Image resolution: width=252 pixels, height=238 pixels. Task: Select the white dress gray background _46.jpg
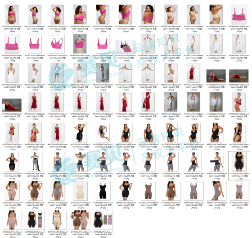(x=171, y=102)
